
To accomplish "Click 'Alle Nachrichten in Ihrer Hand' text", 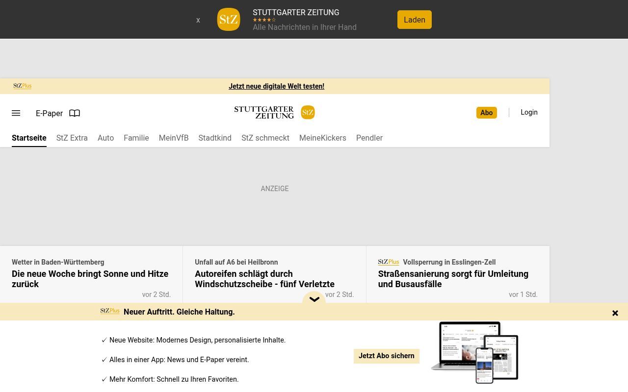I will click(305, 27).
